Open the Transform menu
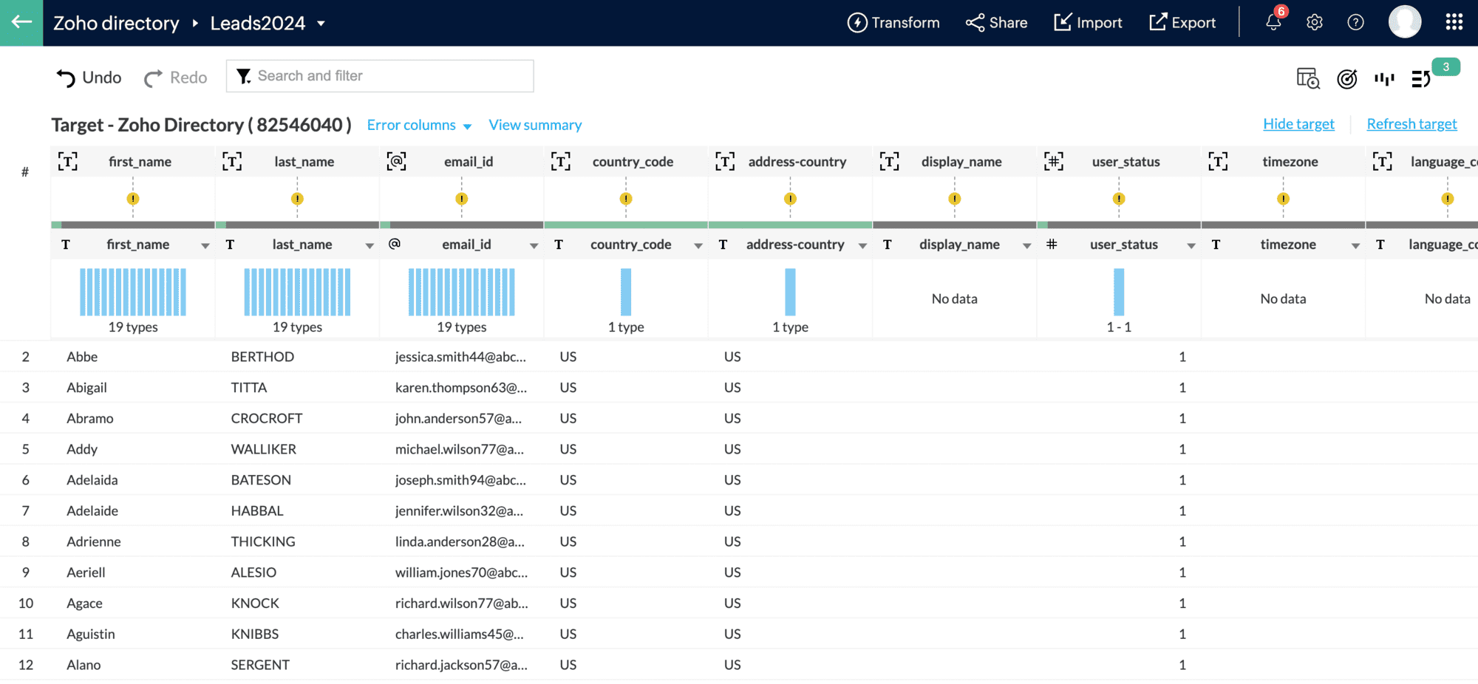This screenshot has height=684, width=1478. 893,23
